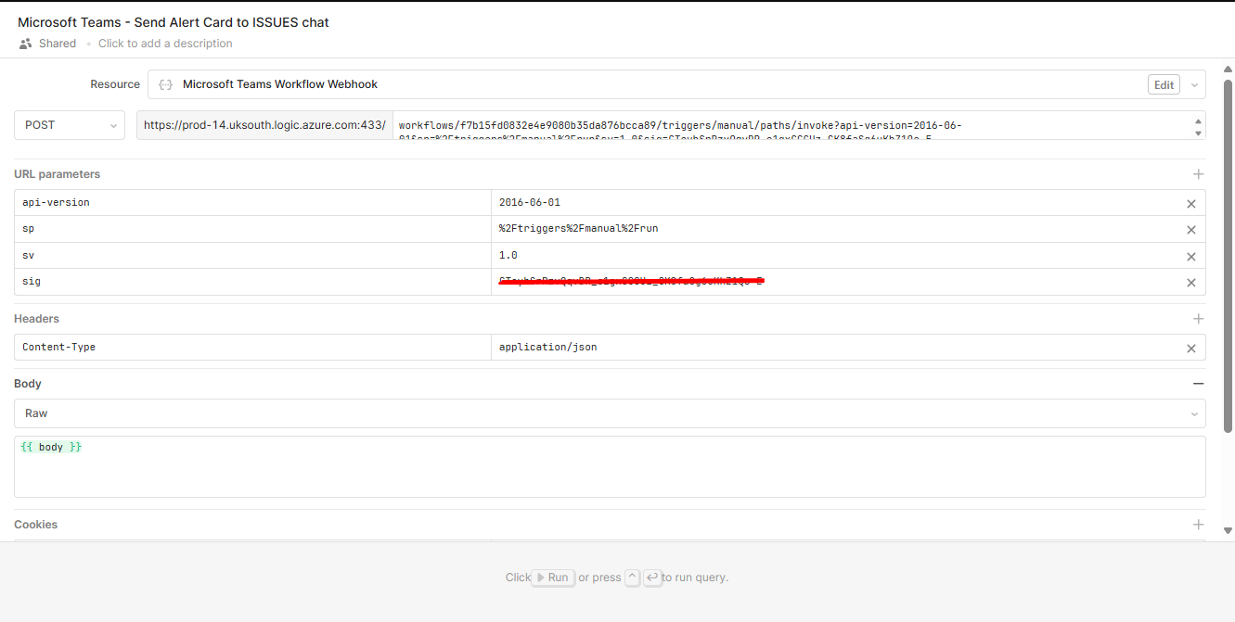Click the Run button
1235x622 pixels.
553,578
